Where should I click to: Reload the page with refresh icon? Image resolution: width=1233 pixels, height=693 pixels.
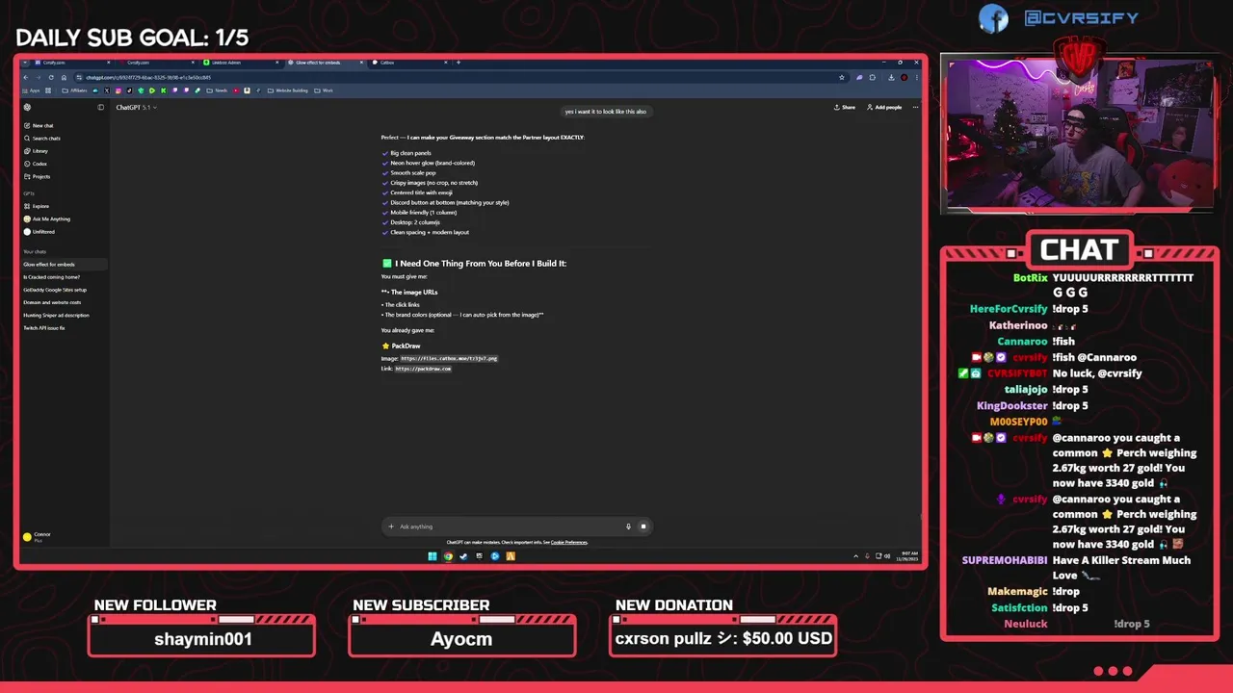click(51, 77)
